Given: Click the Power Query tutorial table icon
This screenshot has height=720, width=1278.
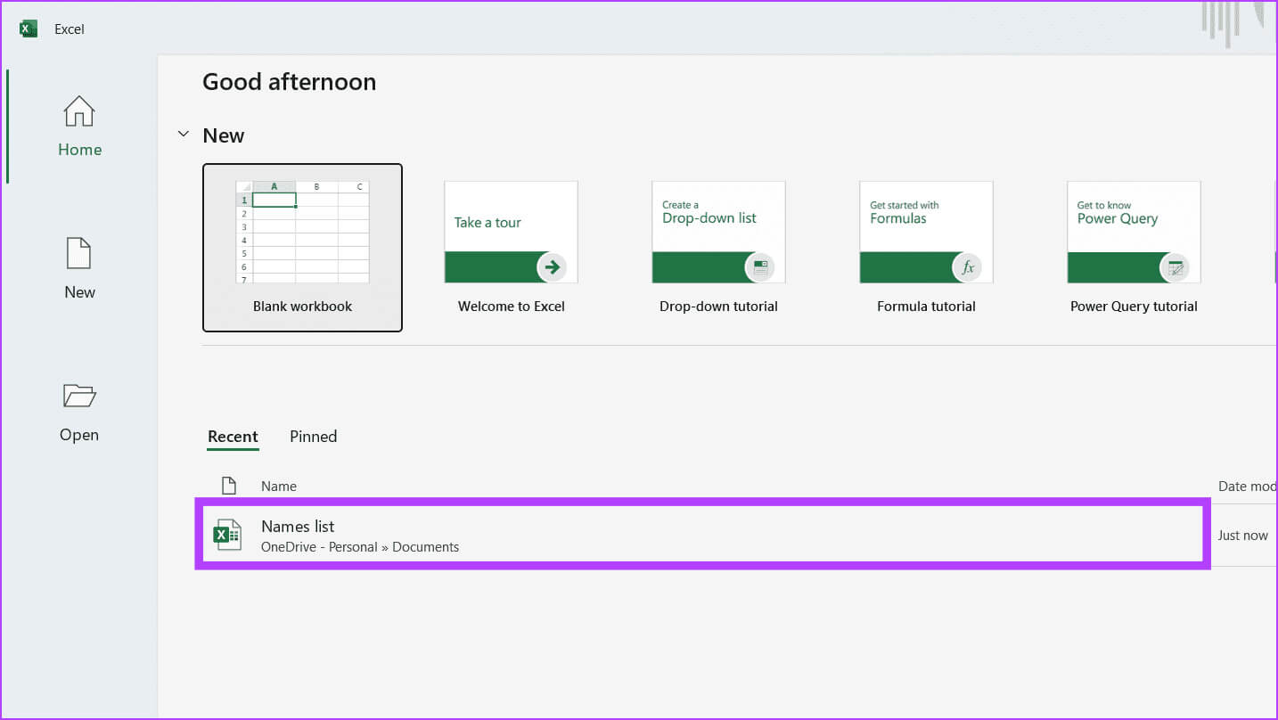Looking at the screenshot, I should click(1175, 266).
